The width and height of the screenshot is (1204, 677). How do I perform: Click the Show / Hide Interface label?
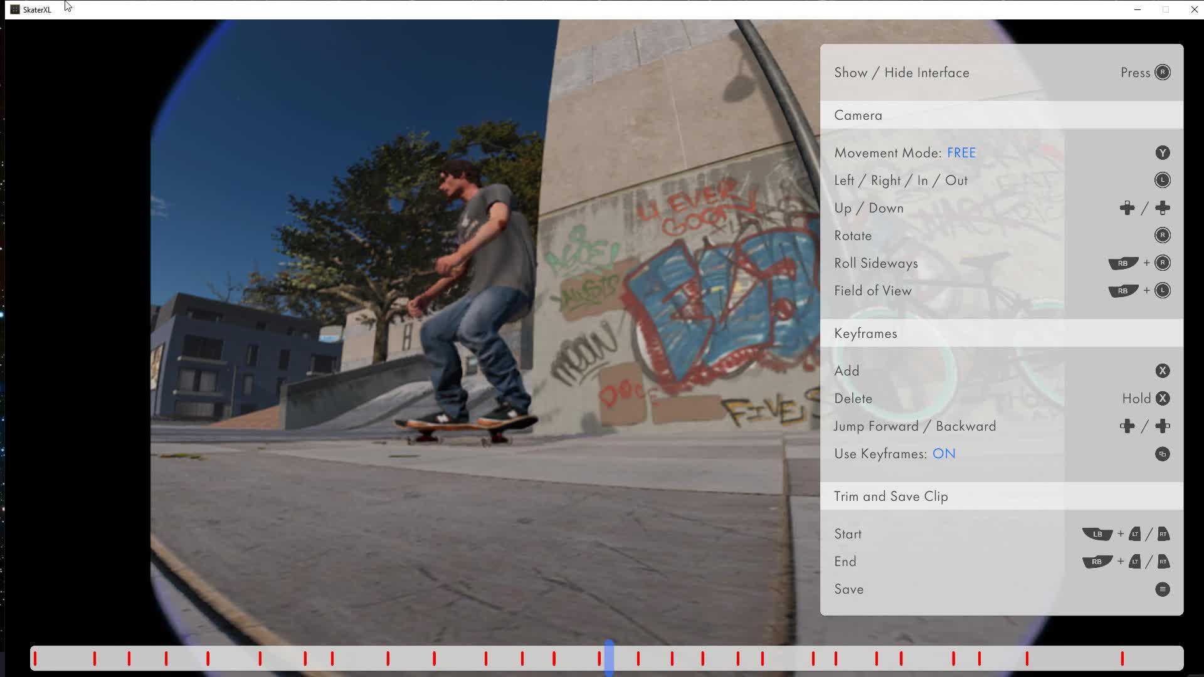tap(902, 73)
